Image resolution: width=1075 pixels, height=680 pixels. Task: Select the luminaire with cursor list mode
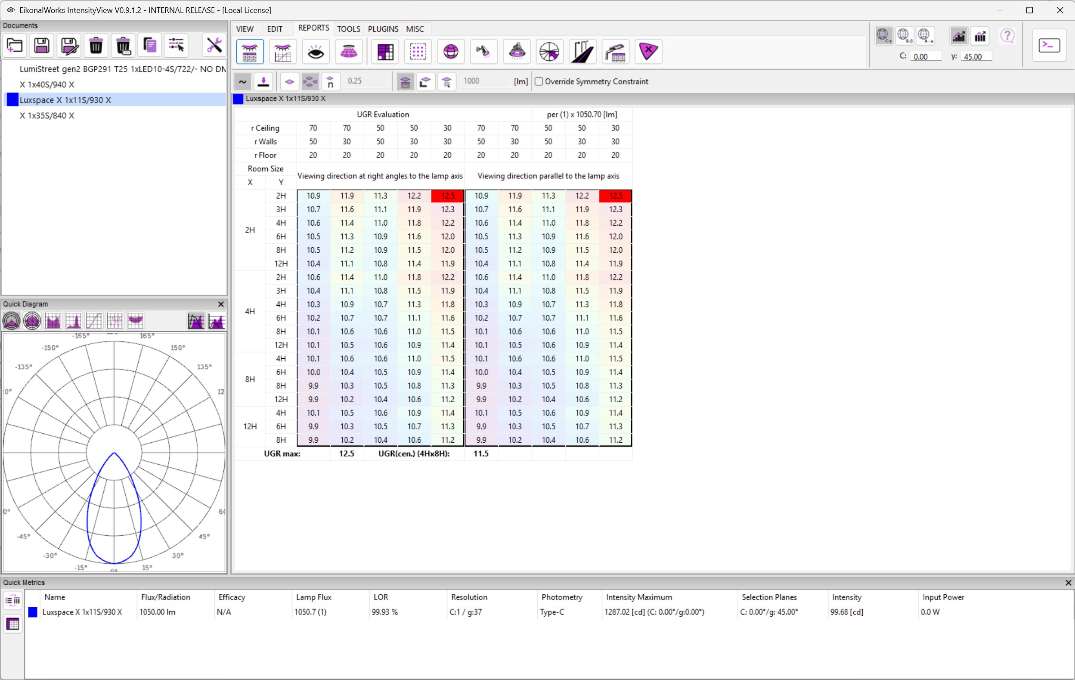(446, 82)
